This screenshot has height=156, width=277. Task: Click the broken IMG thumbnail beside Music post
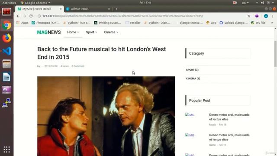(x=190, y=115)
